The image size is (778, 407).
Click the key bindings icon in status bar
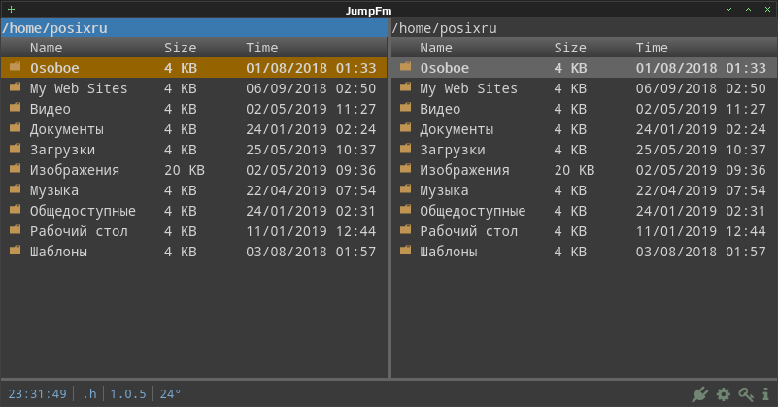pyautogui.click(x=746, y=394)
